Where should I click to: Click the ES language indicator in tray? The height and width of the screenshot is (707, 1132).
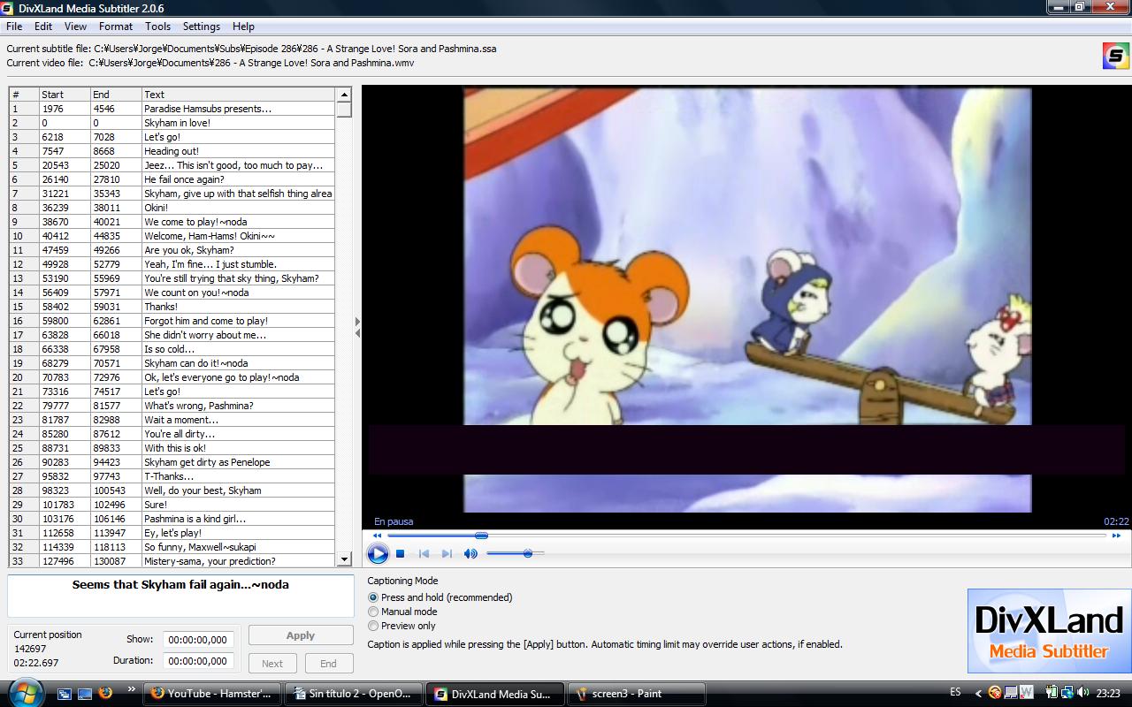(955, 693)
